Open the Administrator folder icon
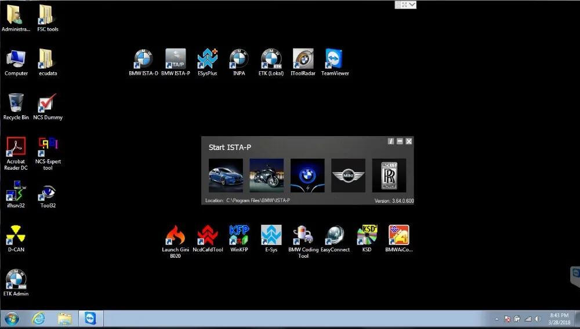Screen dimensions: 580x329 click(16, 18)
